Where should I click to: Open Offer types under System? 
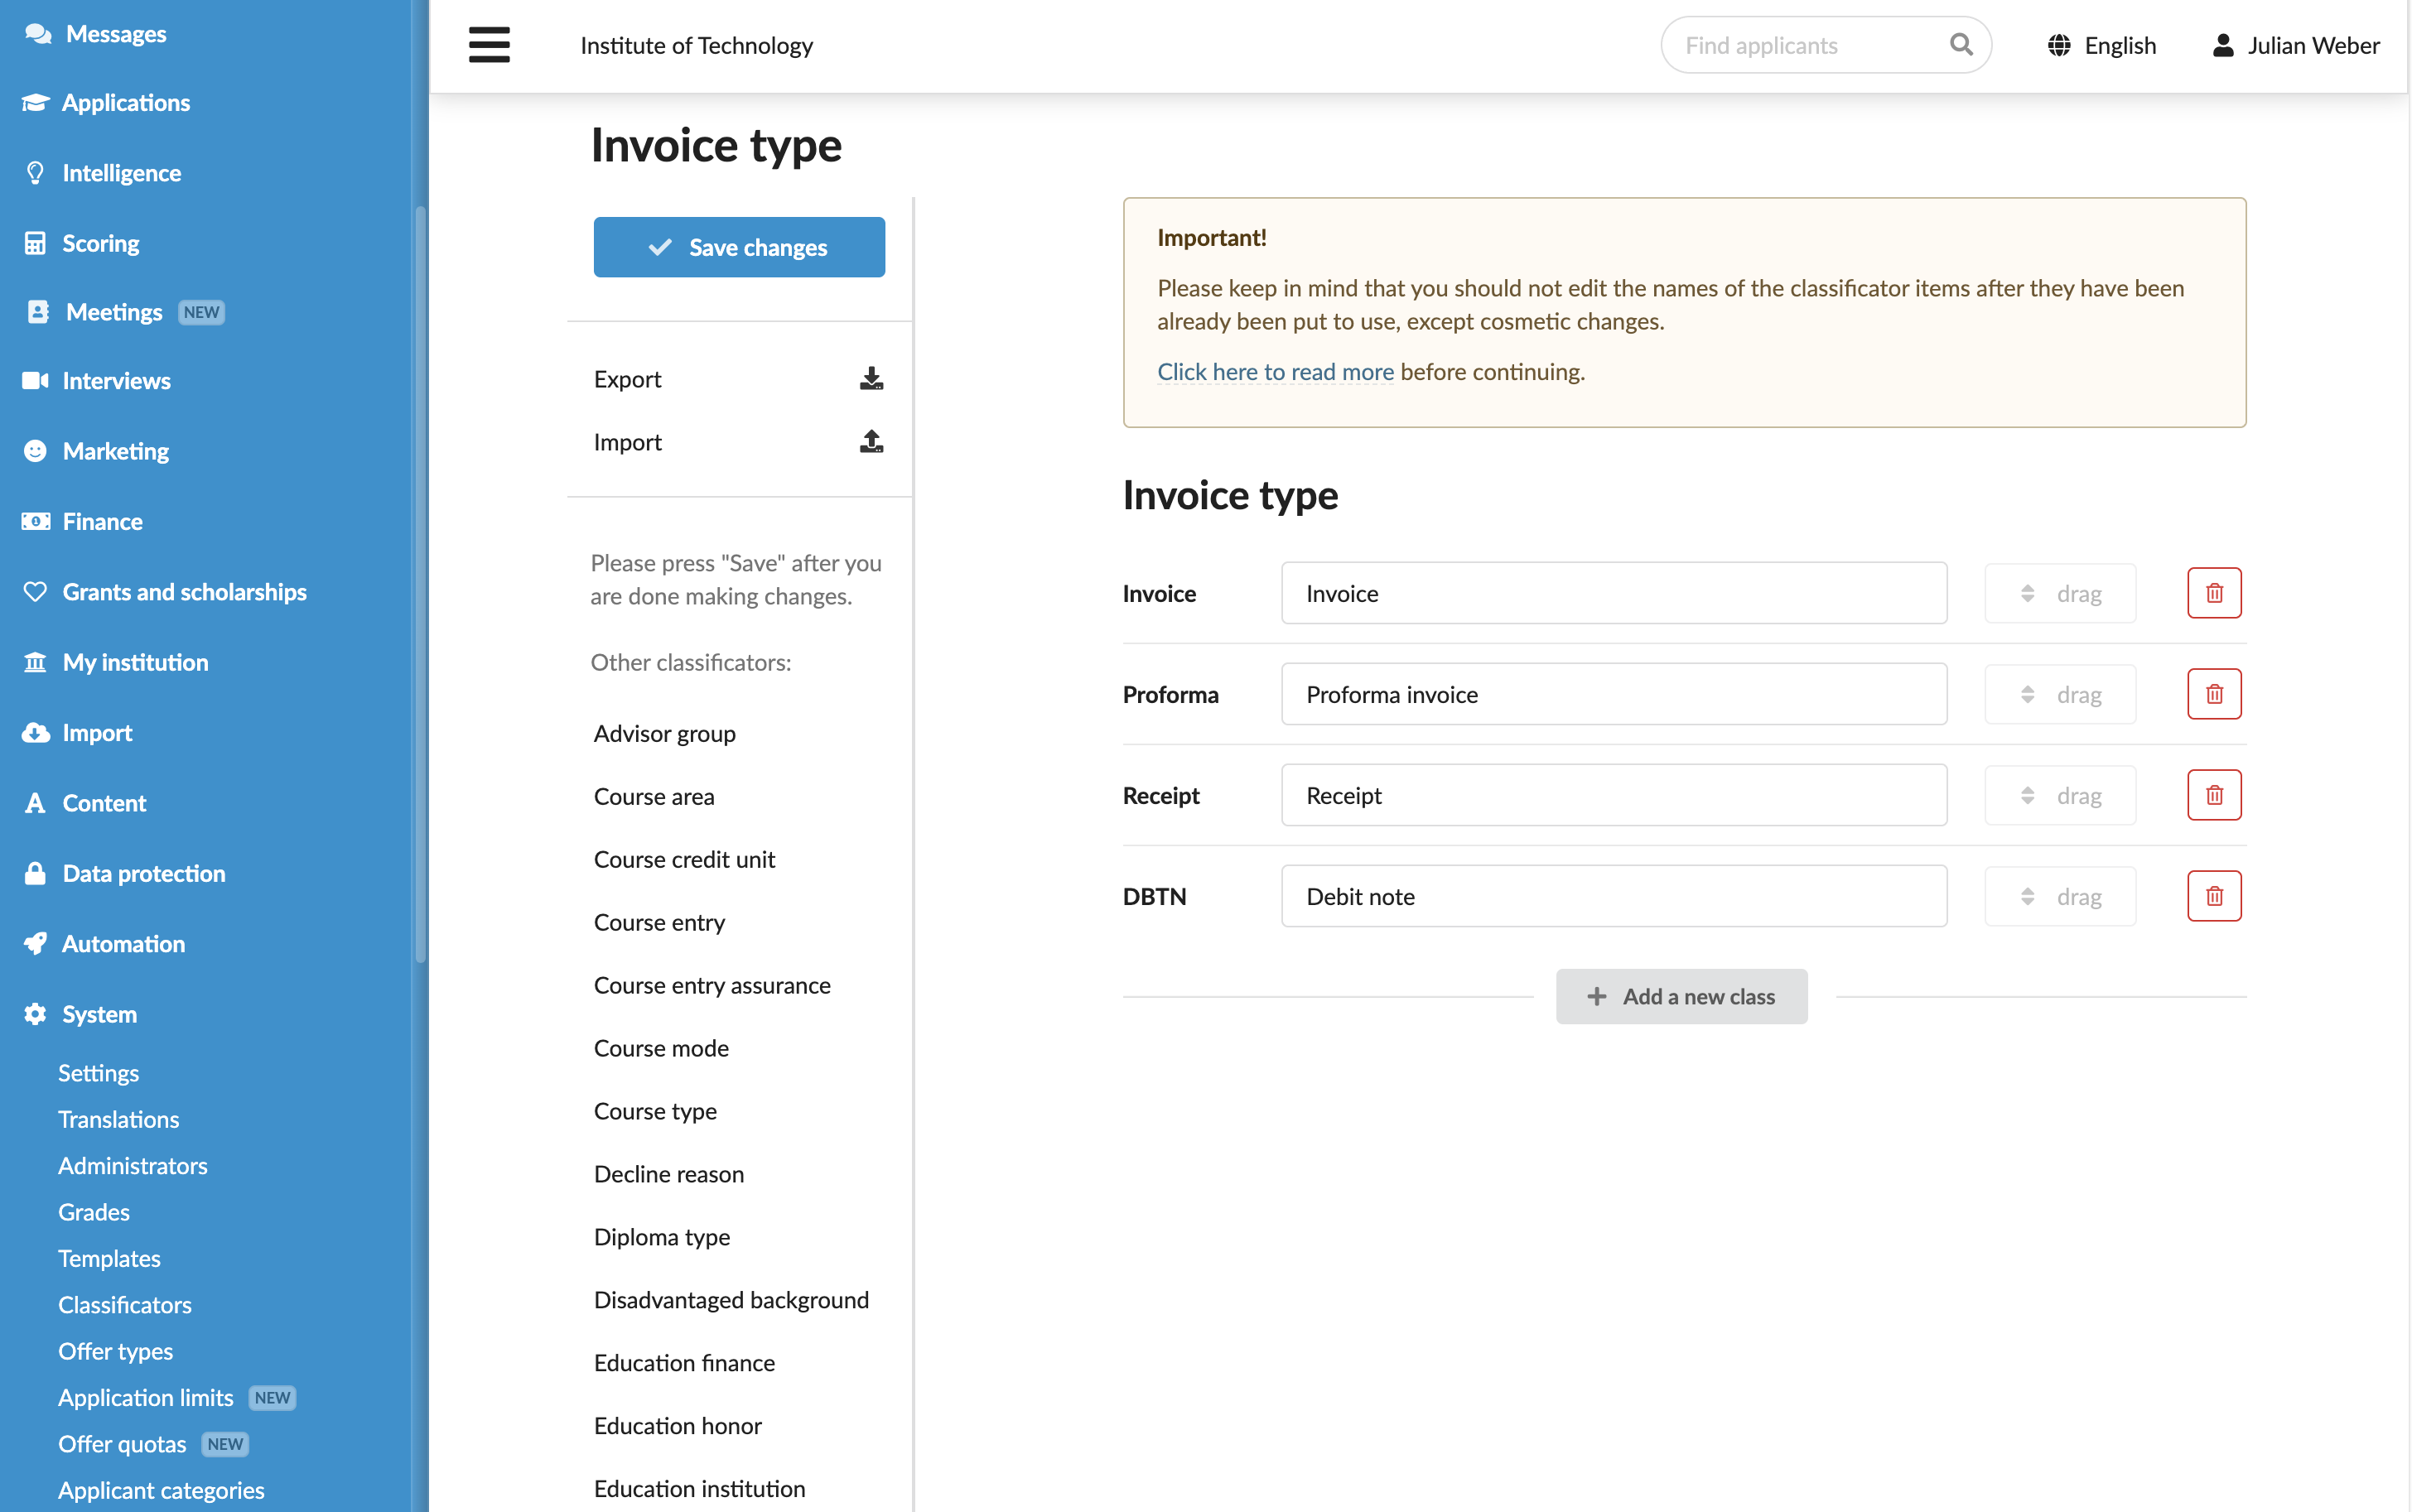[x=116, y=1351]
